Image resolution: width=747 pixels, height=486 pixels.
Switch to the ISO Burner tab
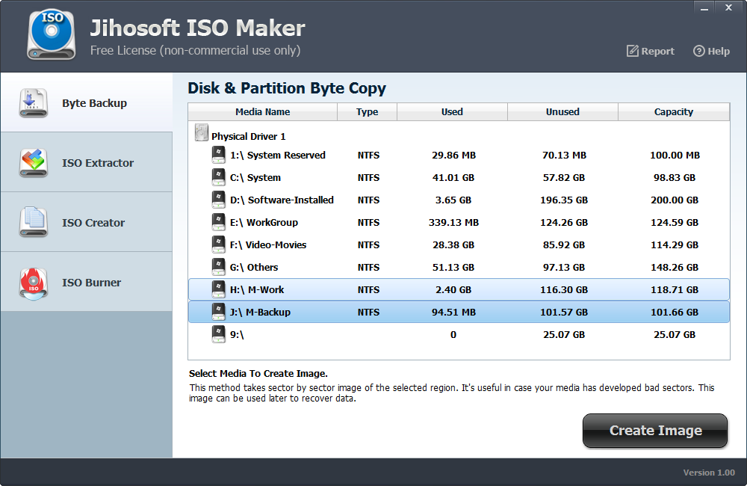coord(86,283)
